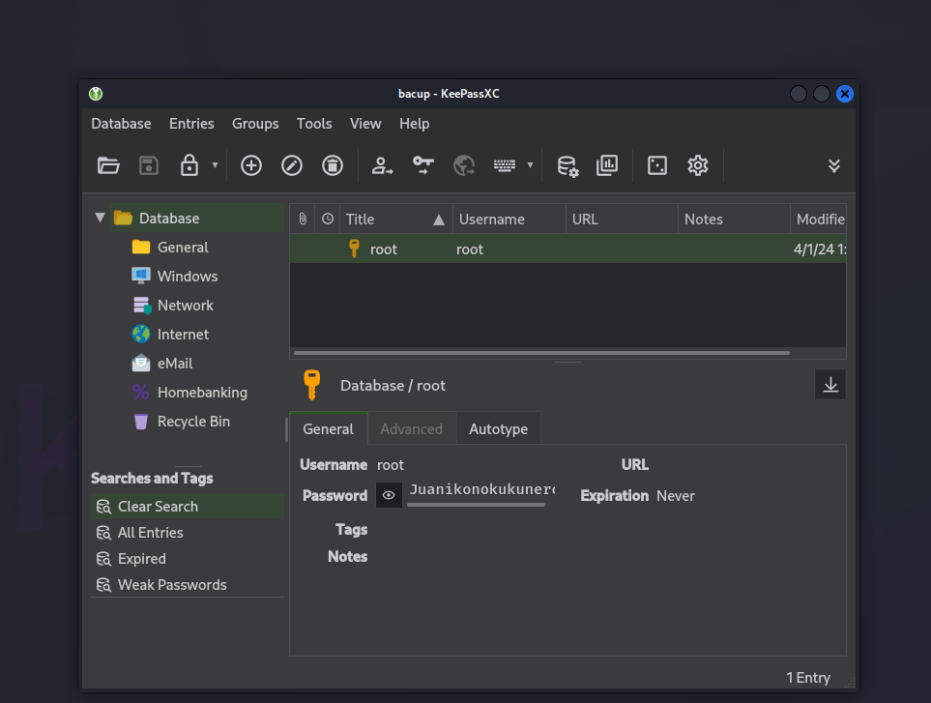Screen dimensions: 931x703
Task: Open the Entries menu
Action: (191, 124)
